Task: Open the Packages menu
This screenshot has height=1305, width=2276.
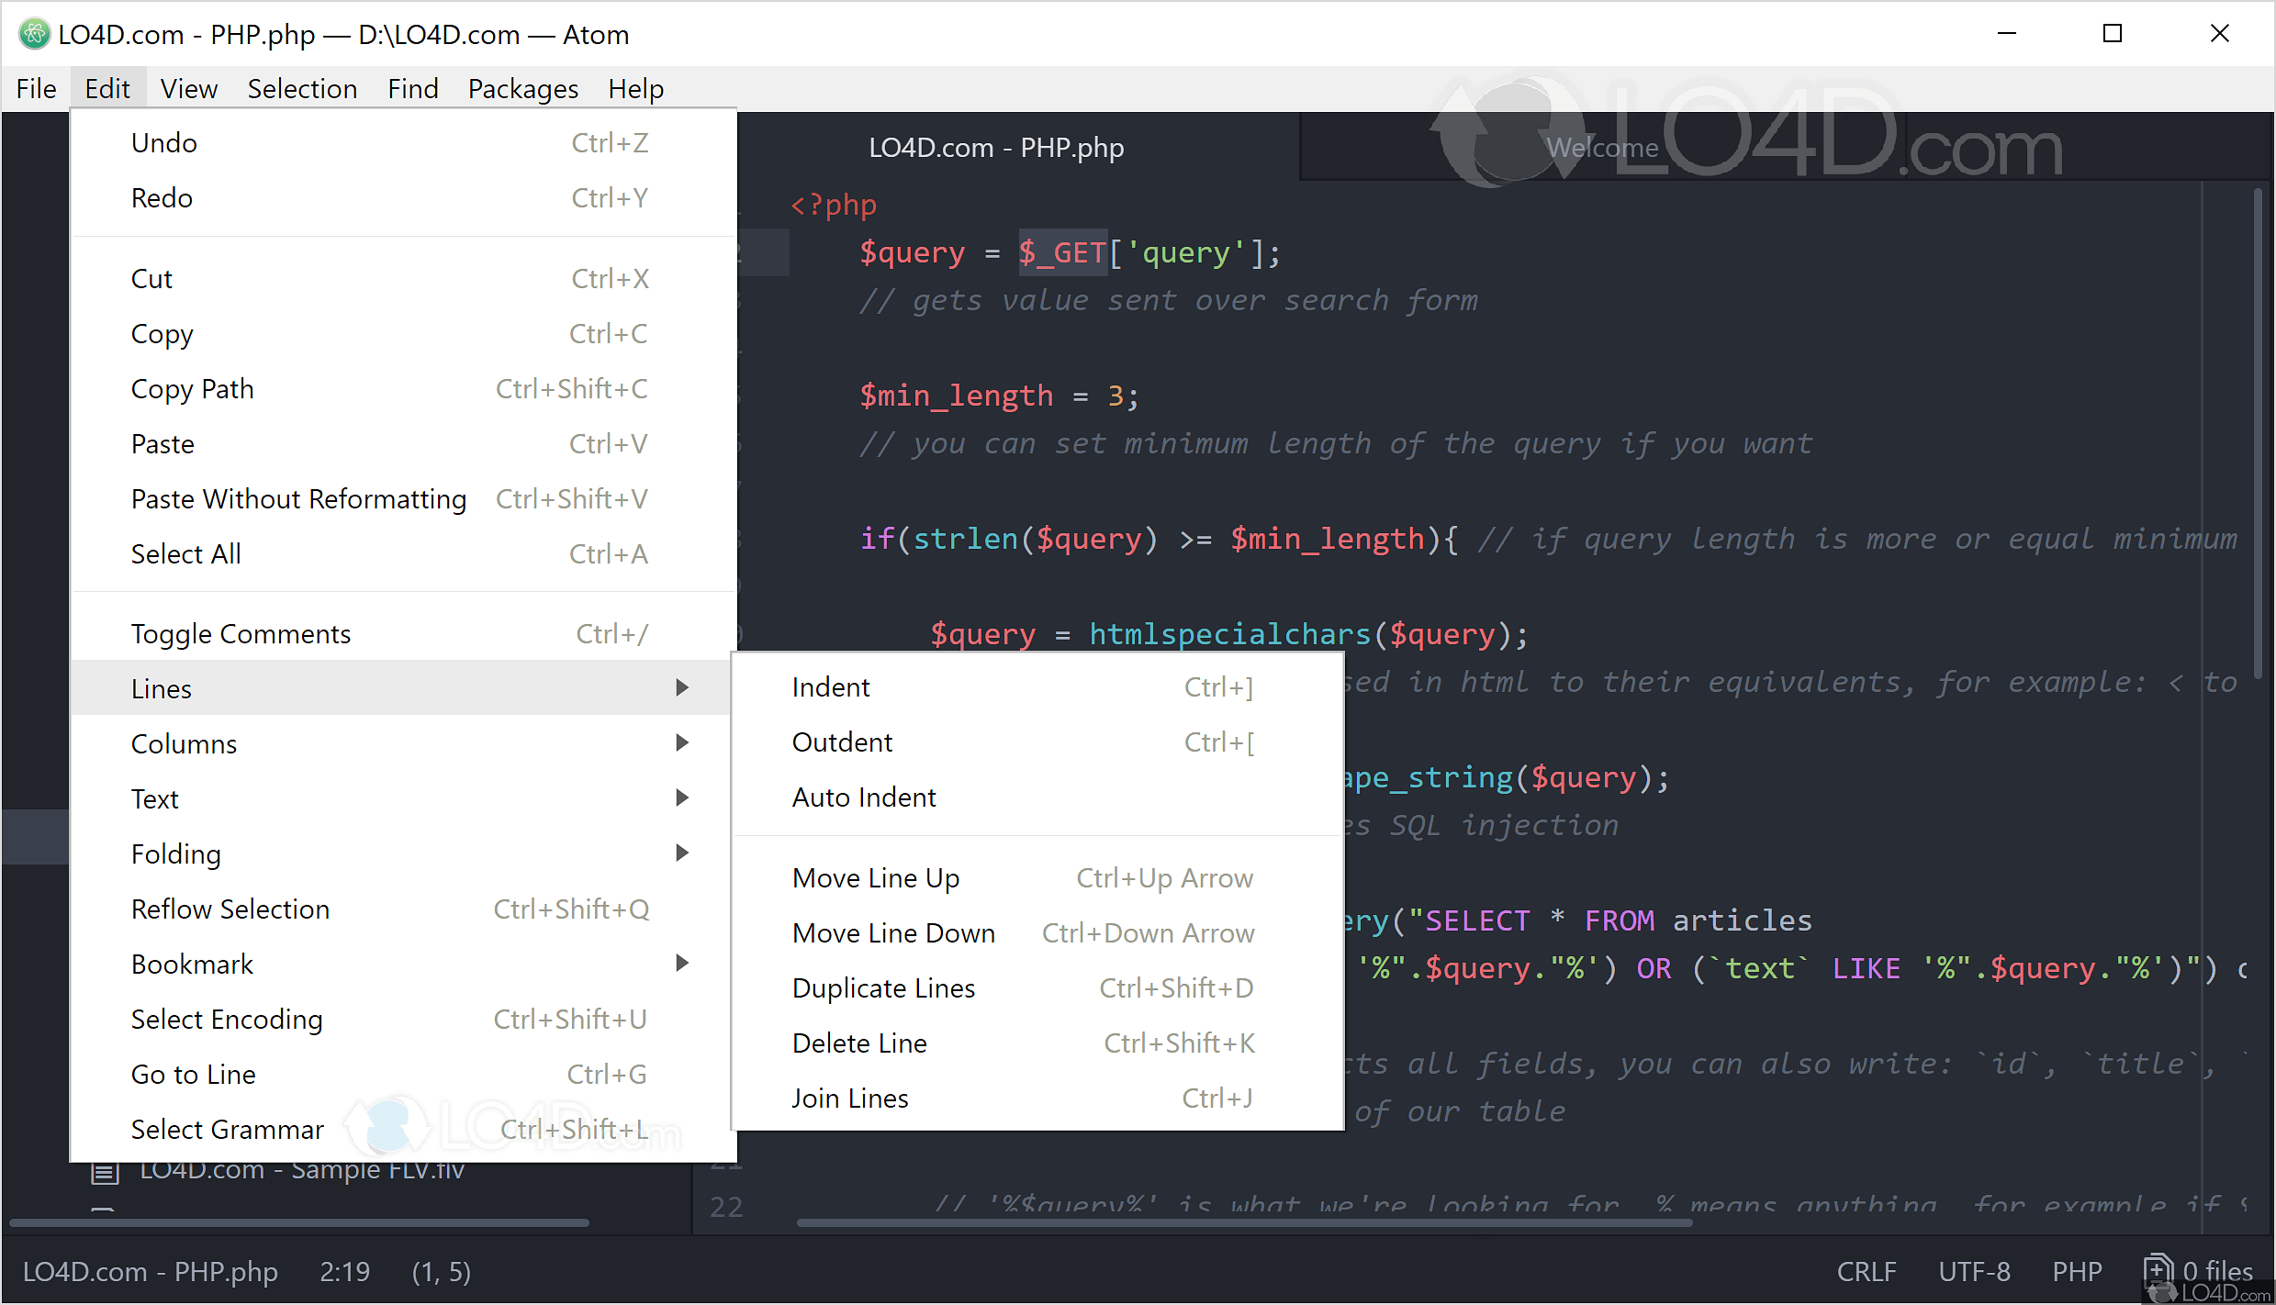Action: (x=522, y=89)
